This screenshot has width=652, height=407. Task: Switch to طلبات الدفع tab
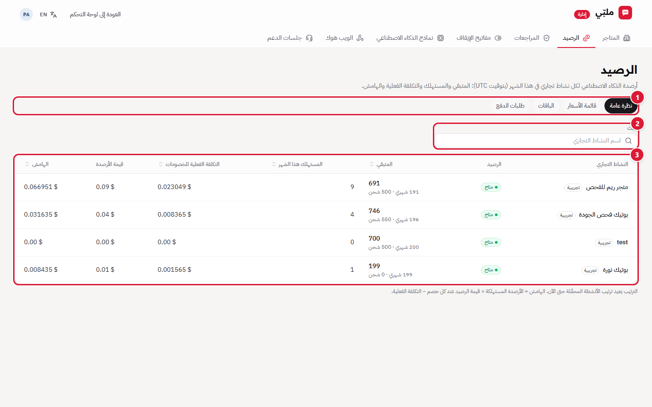510,106
